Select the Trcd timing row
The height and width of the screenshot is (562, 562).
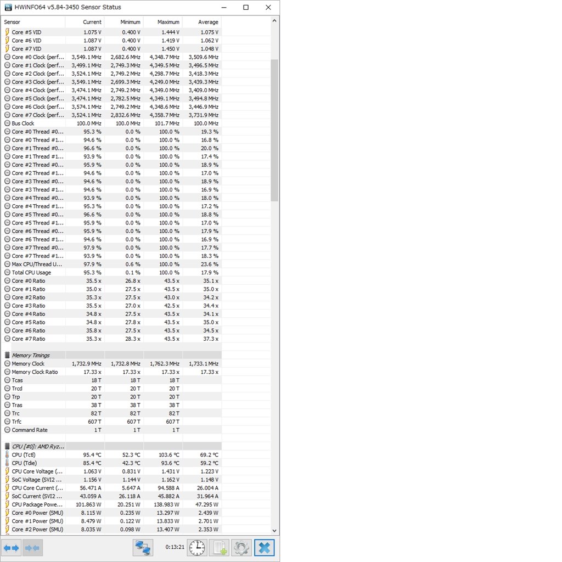coord(111,388)
